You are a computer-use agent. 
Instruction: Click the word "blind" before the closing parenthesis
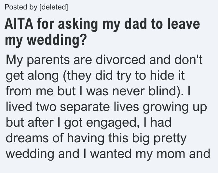click(x=162, y=91)
